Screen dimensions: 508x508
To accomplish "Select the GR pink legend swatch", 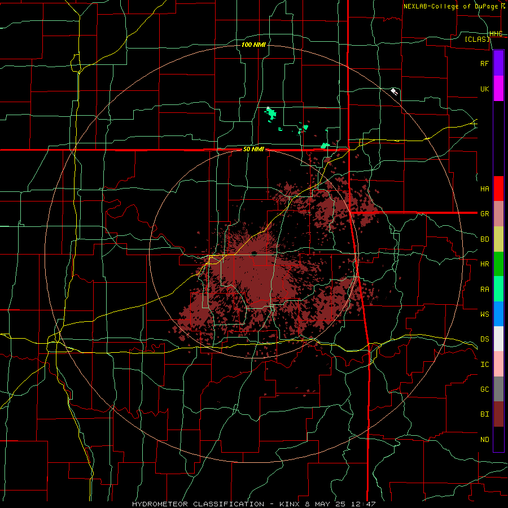I will [498, 213].
